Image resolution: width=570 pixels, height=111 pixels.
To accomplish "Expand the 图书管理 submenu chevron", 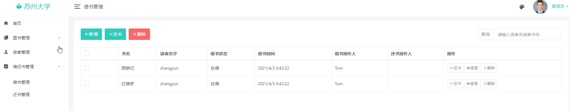I will coord(59,37).
